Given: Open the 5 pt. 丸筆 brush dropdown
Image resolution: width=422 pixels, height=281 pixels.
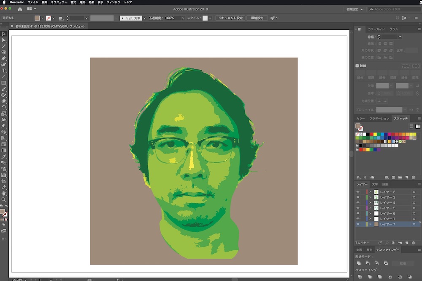Looking at the screenshot, I should 144,18.
